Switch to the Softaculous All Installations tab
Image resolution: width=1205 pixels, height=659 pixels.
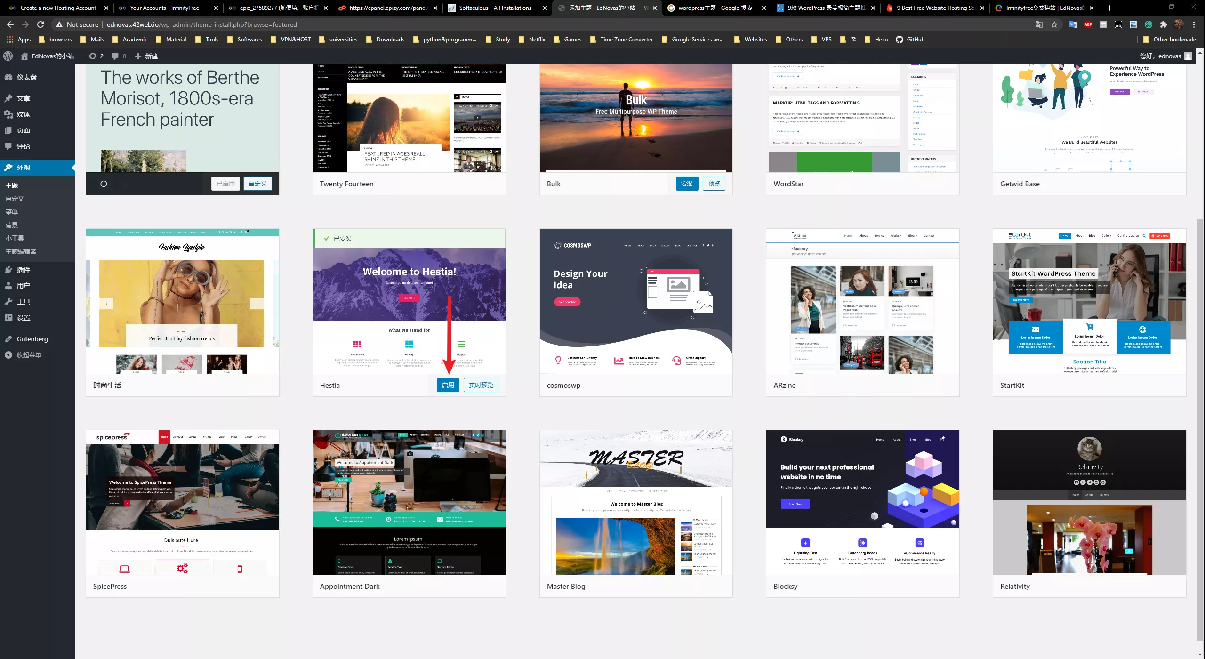pos(495,8)
